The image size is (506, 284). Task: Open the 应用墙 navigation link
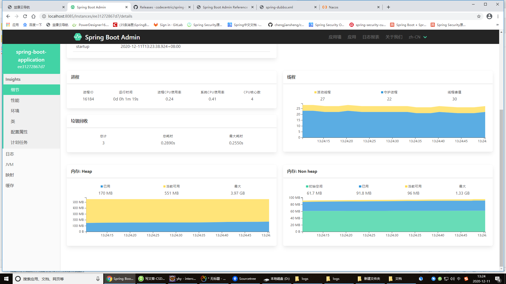[335, 37]
